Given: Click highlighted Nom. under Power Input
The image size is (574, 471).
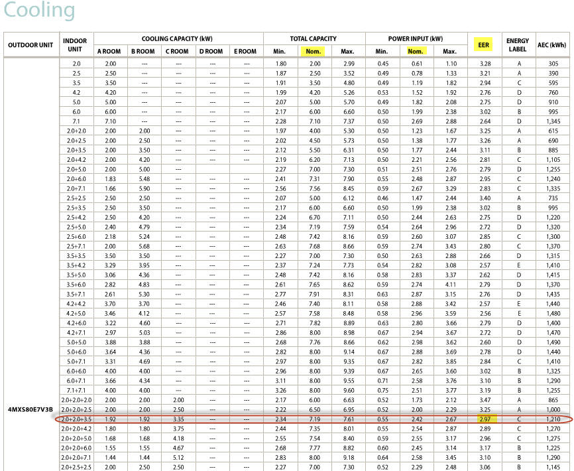Looking at the screenshot, I should pos(416,52).
